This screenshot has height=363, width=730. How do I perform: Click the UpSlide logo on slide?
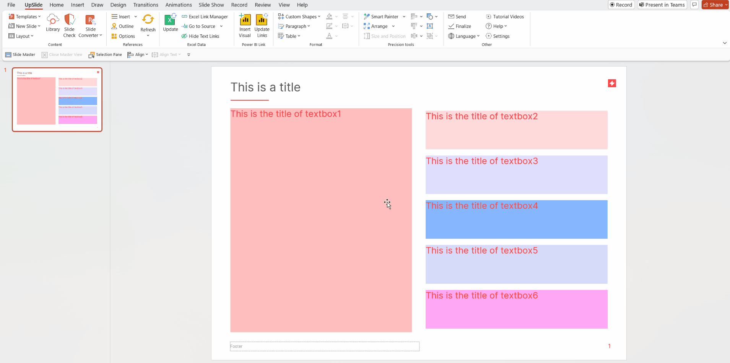612,83
